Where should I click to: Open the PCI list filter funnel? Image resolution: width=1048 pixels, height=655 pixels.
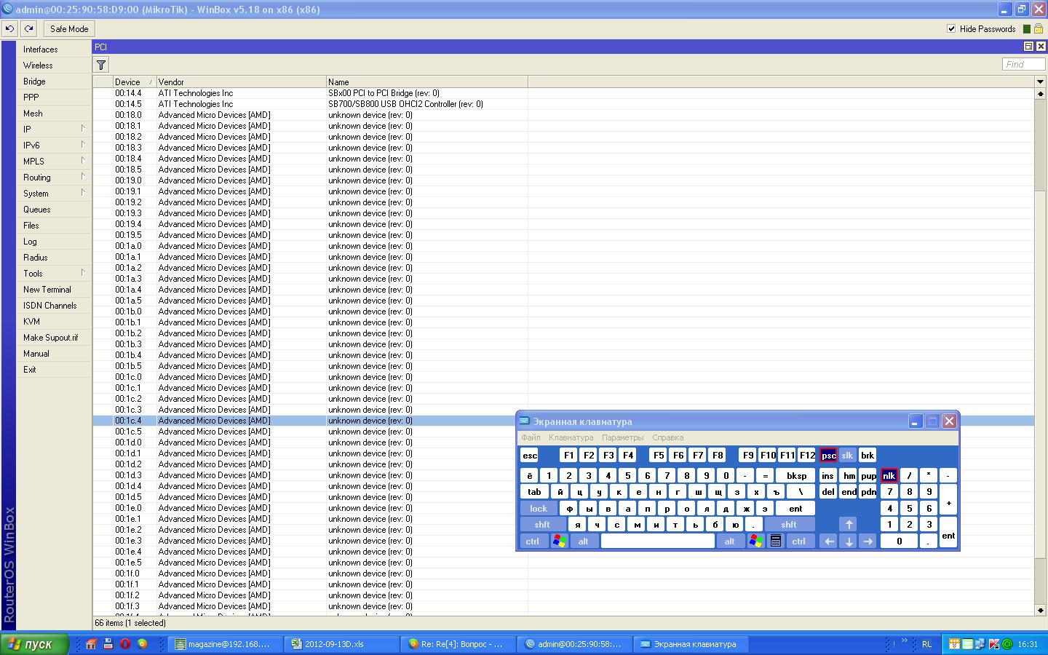[x=101, y=65]
